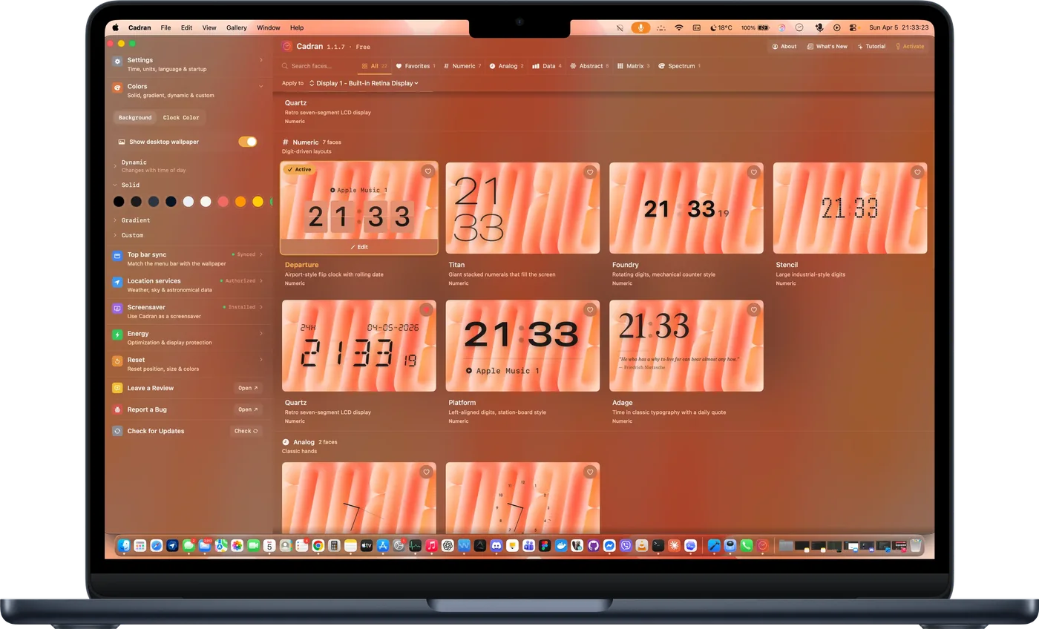Click the Settings gear icon in sidebar
Screen dimensions: 1039x629
pos(117,61)
